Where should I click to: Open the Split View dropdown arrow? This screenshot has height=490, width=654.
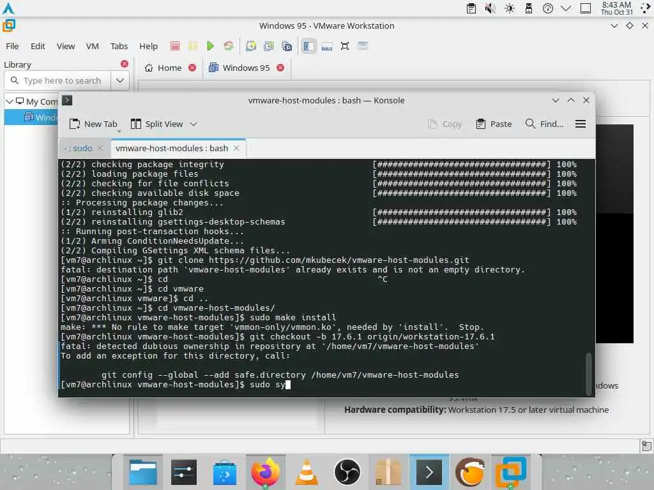pos(194,124)
